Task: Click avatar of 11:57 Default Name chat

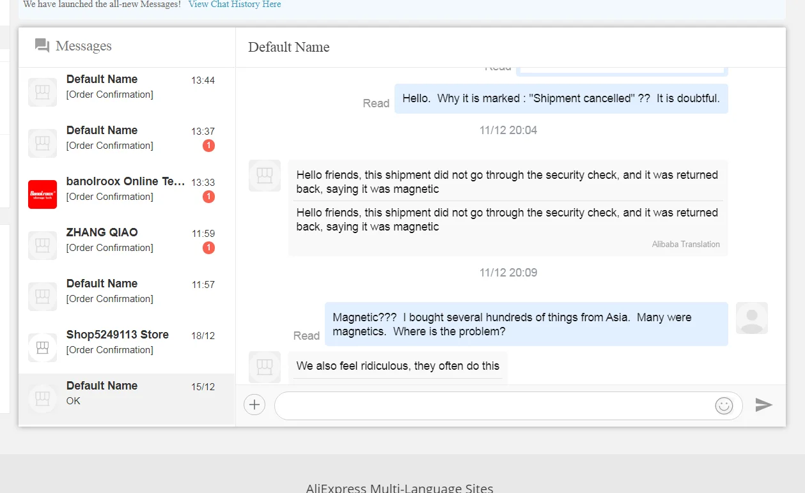Action: coord(43,296)
